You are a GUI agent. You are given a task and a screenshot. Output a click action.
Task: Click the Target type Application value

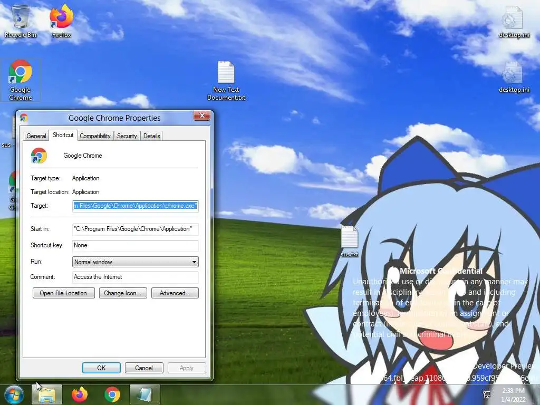(86, 178)
